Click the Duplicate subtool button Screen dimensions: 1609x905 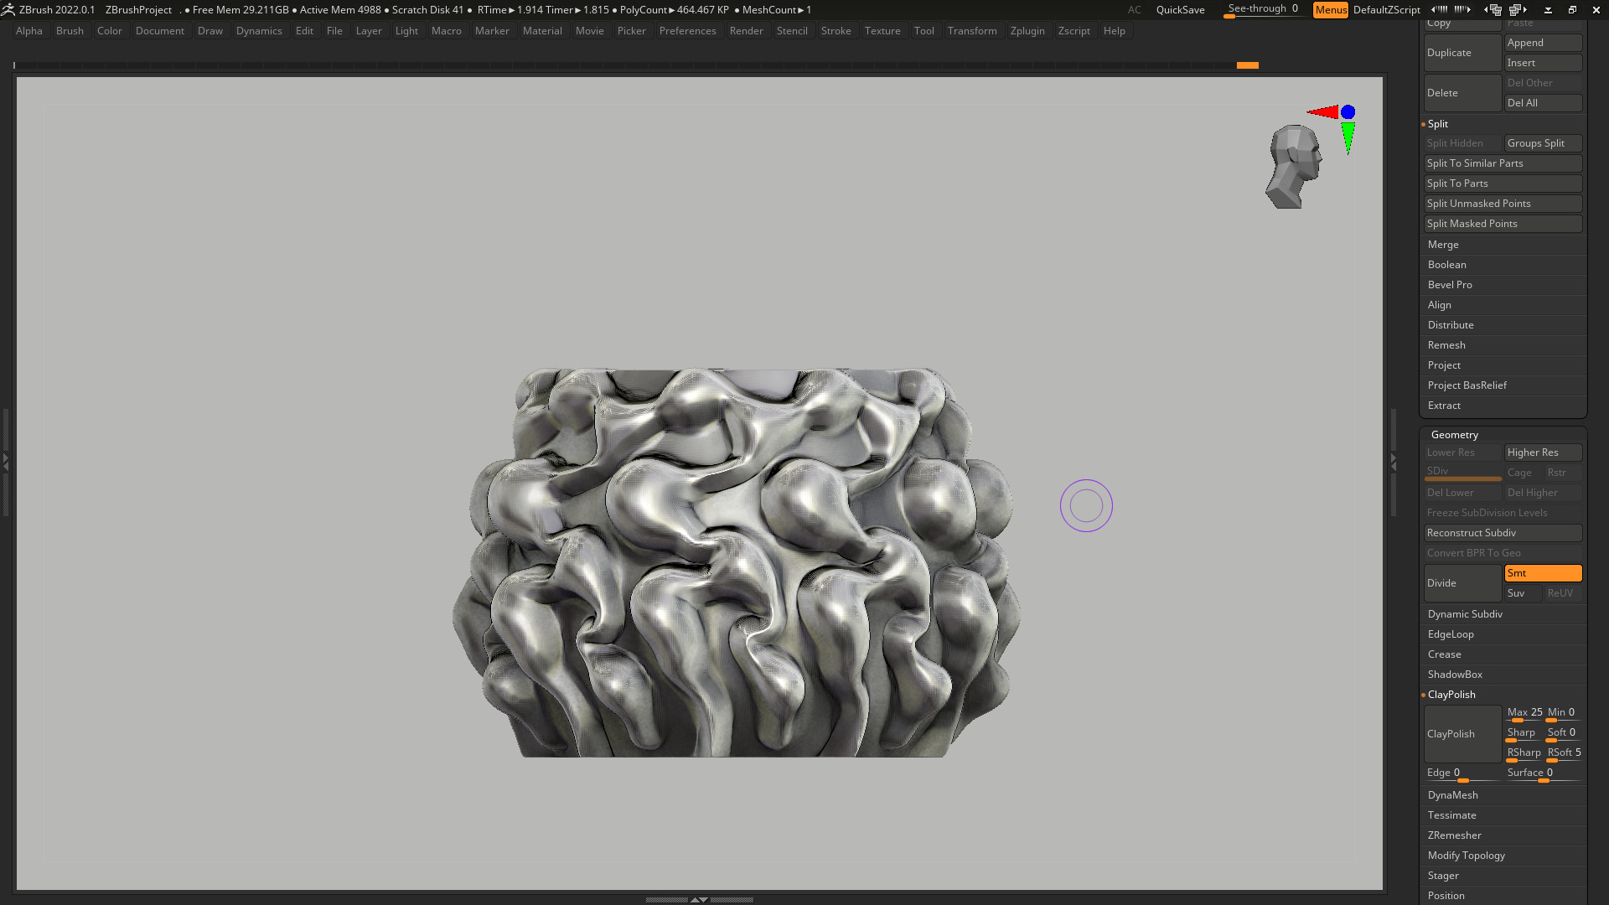tap(1462, 53)
